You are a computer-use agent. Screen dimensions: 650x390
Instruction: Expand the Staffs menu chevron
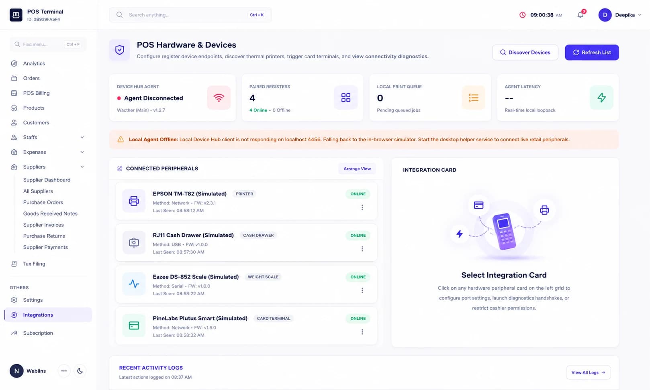[x=82, y=137]
